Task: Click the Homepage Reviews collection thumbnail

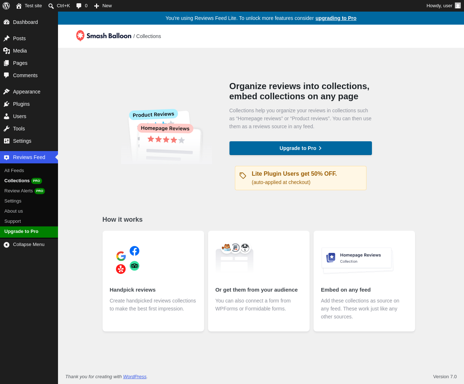Action: (357, 260)
